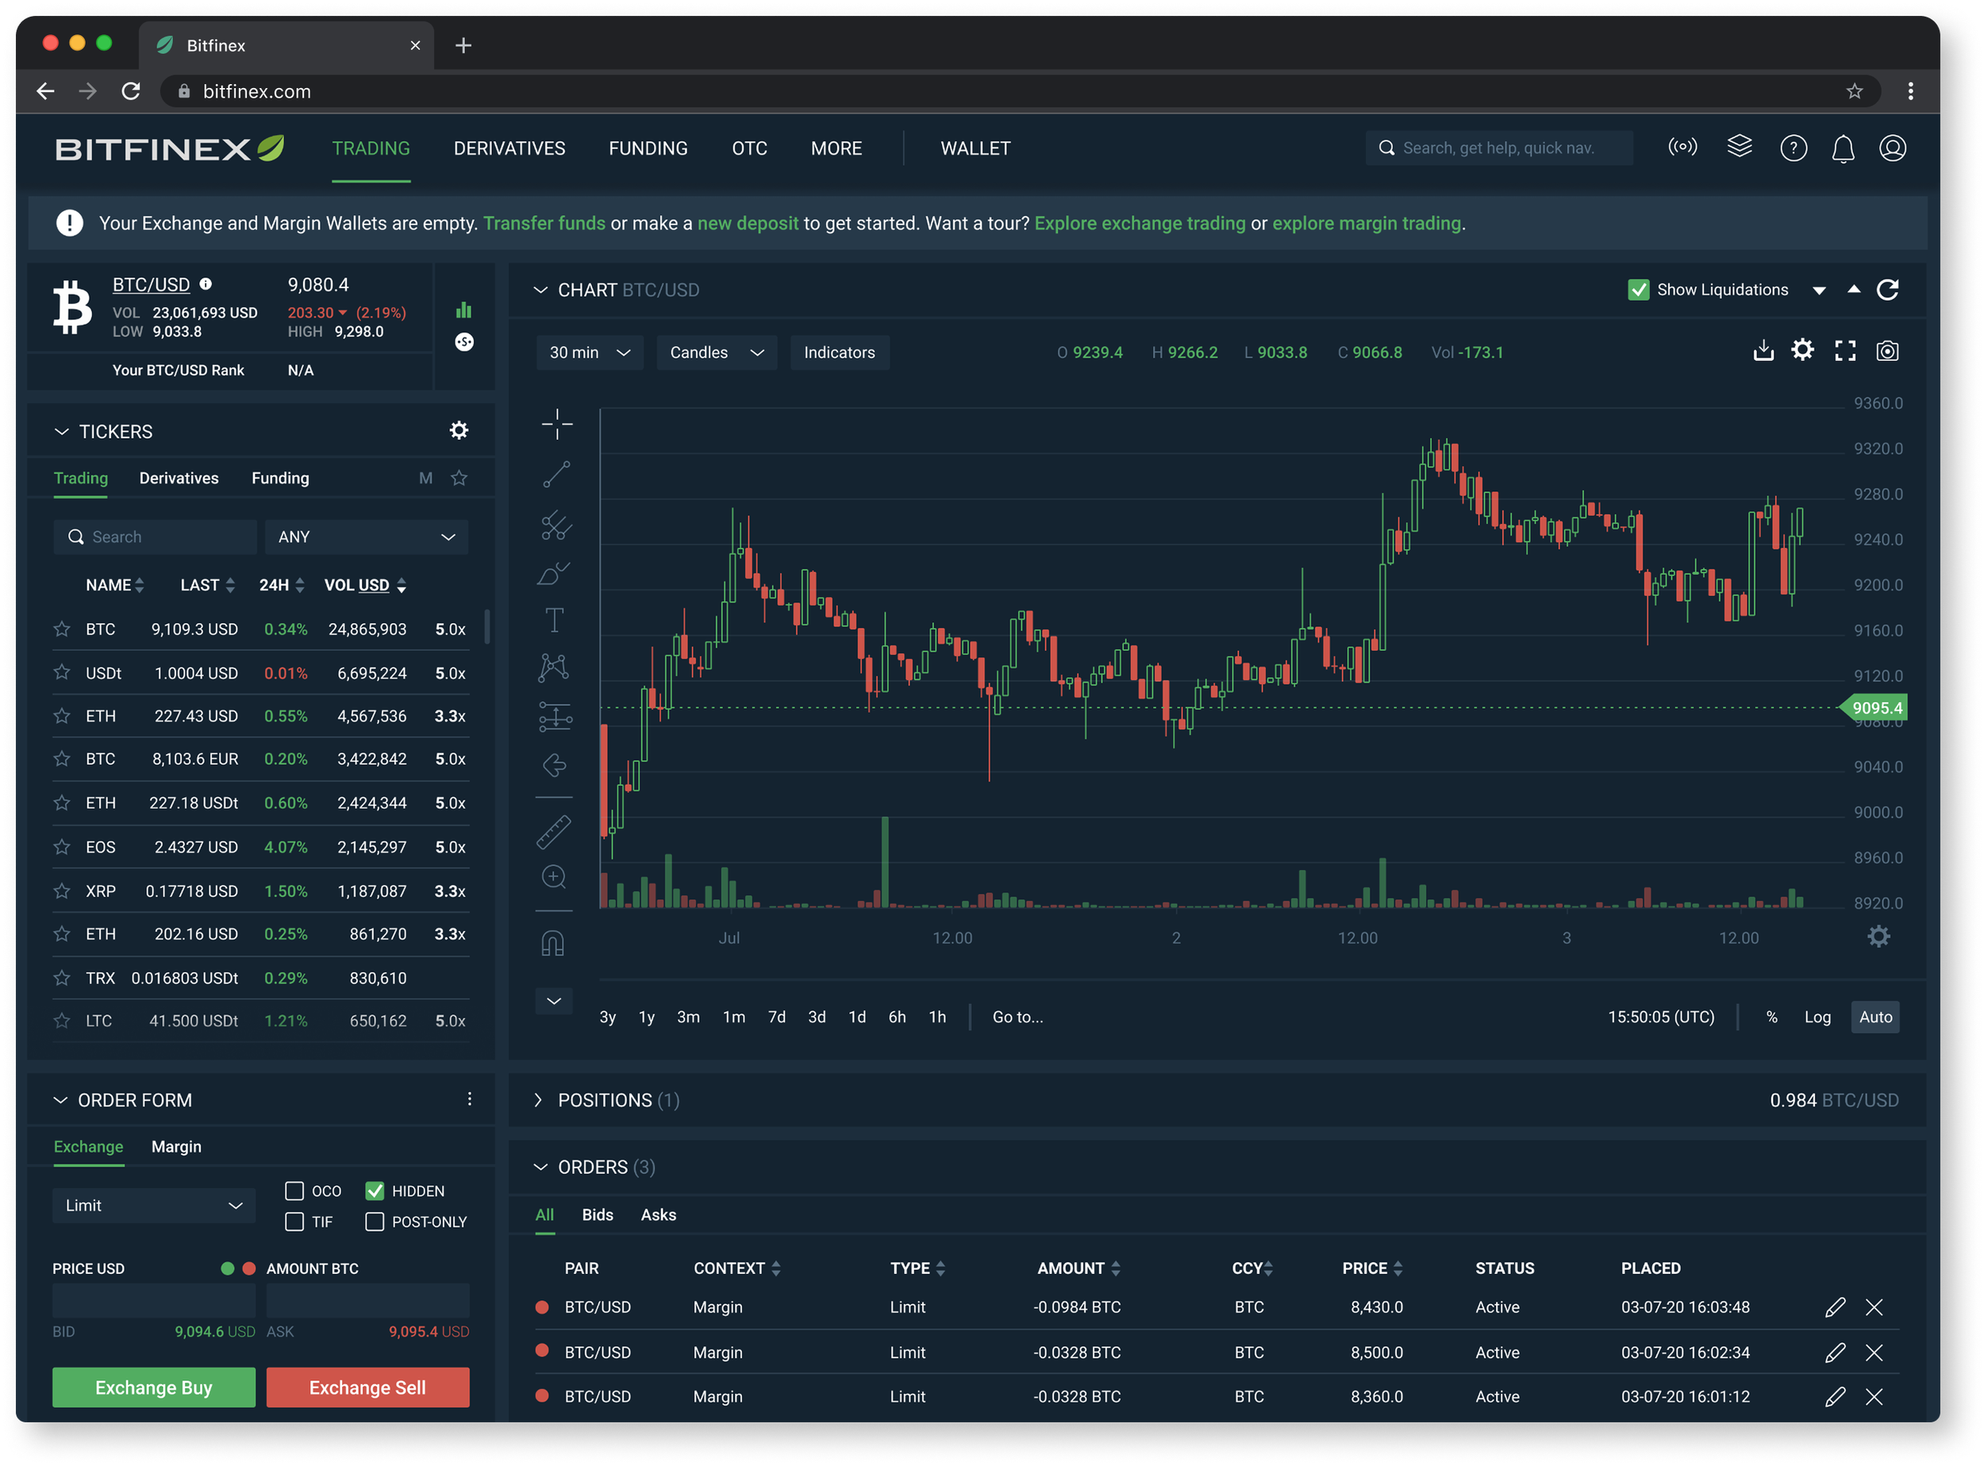The width and height of the screenshot is (1984, 1466).
Task: Switch to the Bids orders tab
Action: (597, 1215)
